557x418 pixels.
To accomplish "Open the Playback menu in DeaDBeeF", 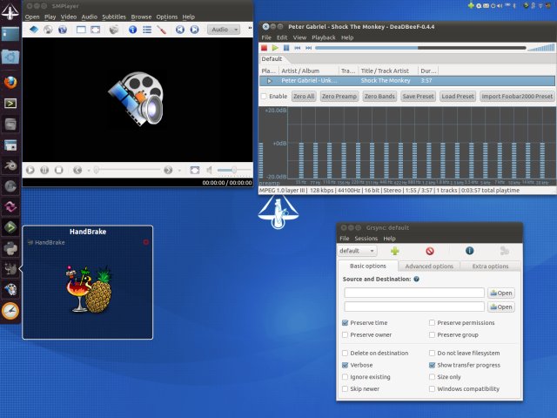I will 323,38.
